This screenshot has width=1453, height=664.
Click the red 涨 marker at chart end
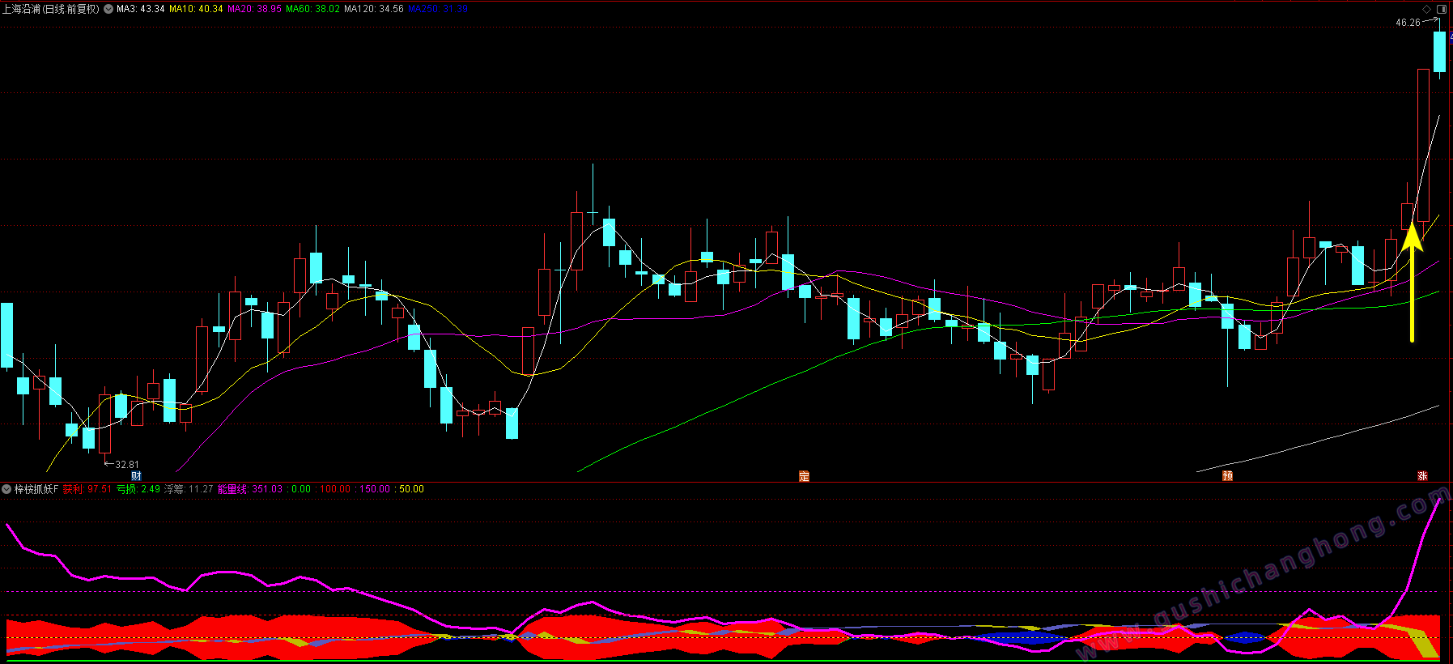[x=1422, y=476]
